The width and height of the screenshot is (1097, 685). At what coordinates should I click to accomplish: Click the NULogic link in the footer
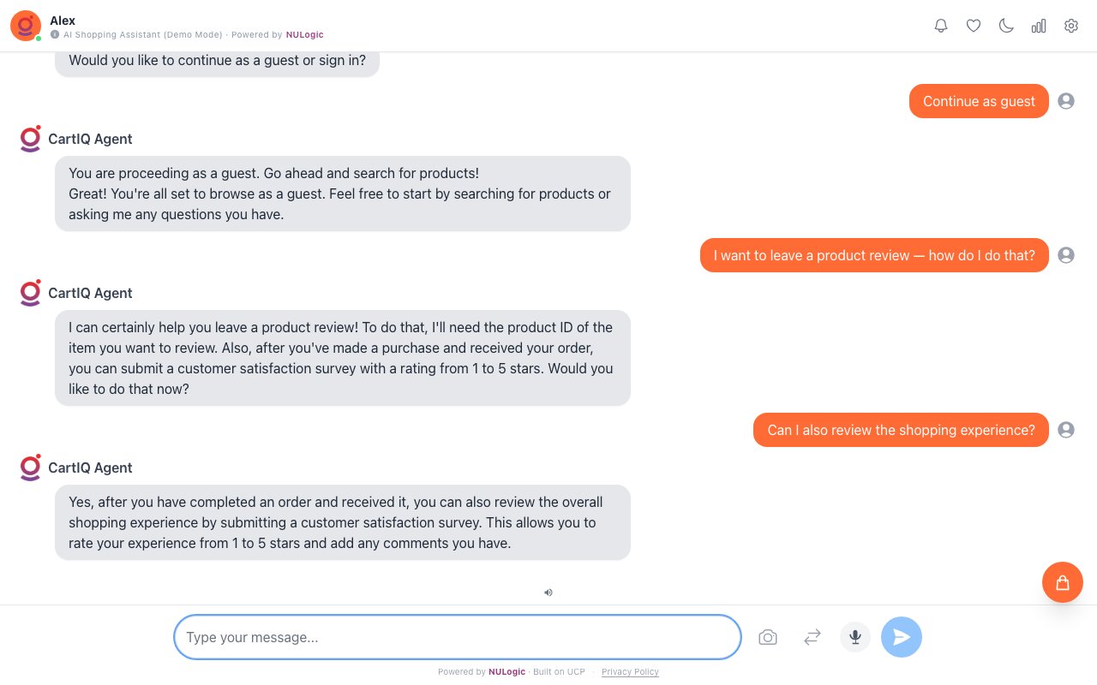pyautogui.click(x=507, y=671)
